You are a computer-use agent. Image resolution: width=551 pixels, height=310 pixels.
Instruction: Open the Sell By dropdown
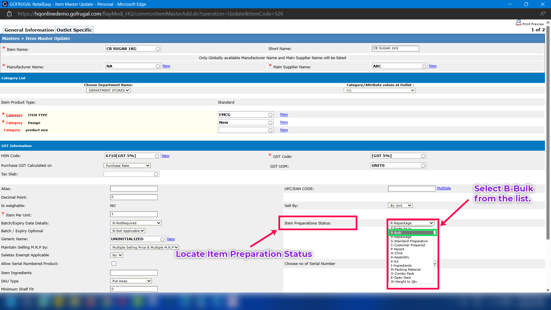[x=400, y=206]
